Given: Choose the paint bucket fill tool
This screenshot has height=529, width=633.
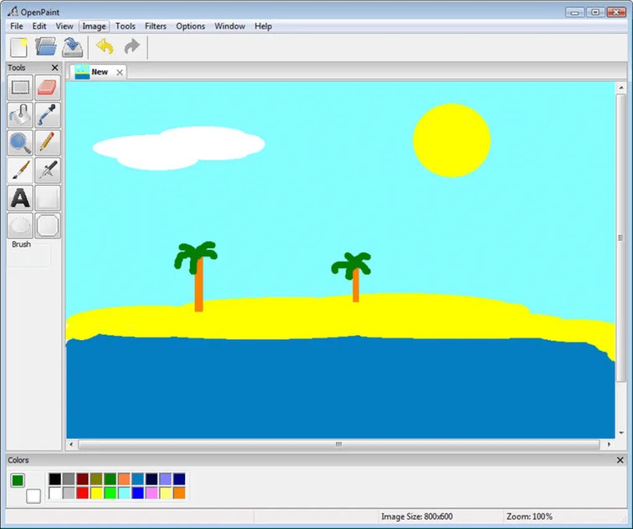Looking at the screenshot, I should click(20, 115).
